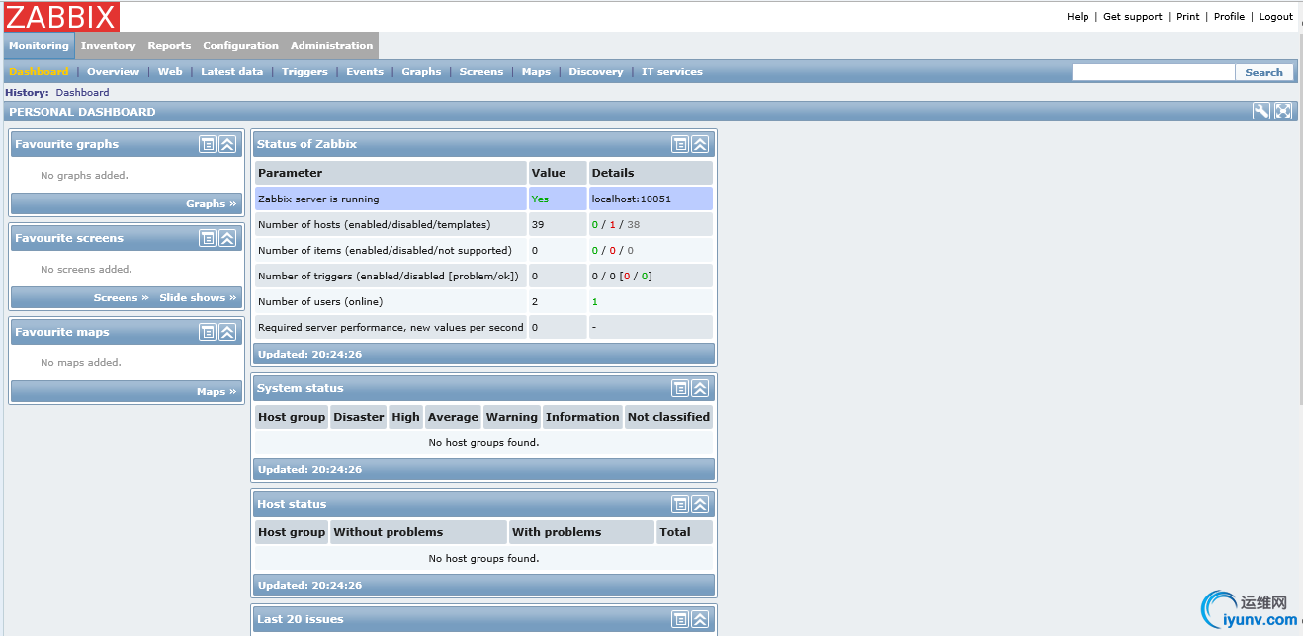Click 'Zabbix server is running' row
Image resolution: width=1303 pixels, height=636 pixels.
pos(483,199)
